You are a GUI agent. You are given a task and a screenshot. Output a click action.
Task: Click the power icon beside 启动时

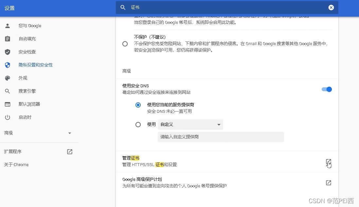(8, 117)
